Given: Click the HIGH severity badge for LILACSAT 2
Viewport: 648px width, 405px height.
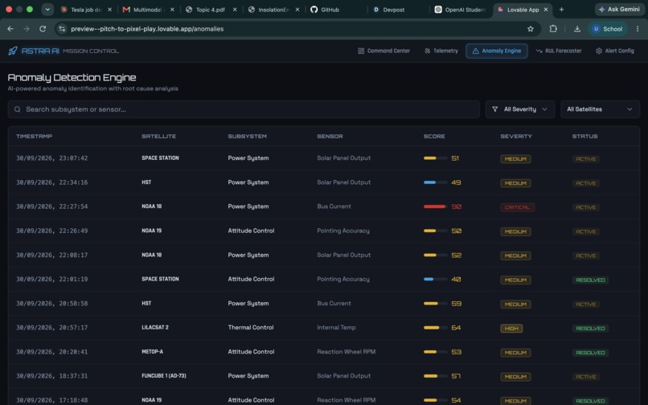Looking at the screenshot, I should [511, 328].
